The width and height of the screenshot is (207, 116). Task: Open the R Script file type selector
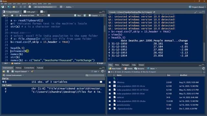tap(100, 63)
